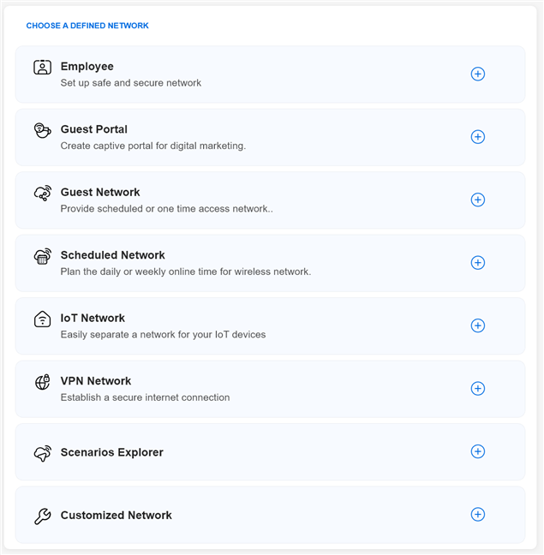The height and width of the screenshot is (555, 544).
Task: Select the Guest Portal title text
Action: [x=93, y=129]
